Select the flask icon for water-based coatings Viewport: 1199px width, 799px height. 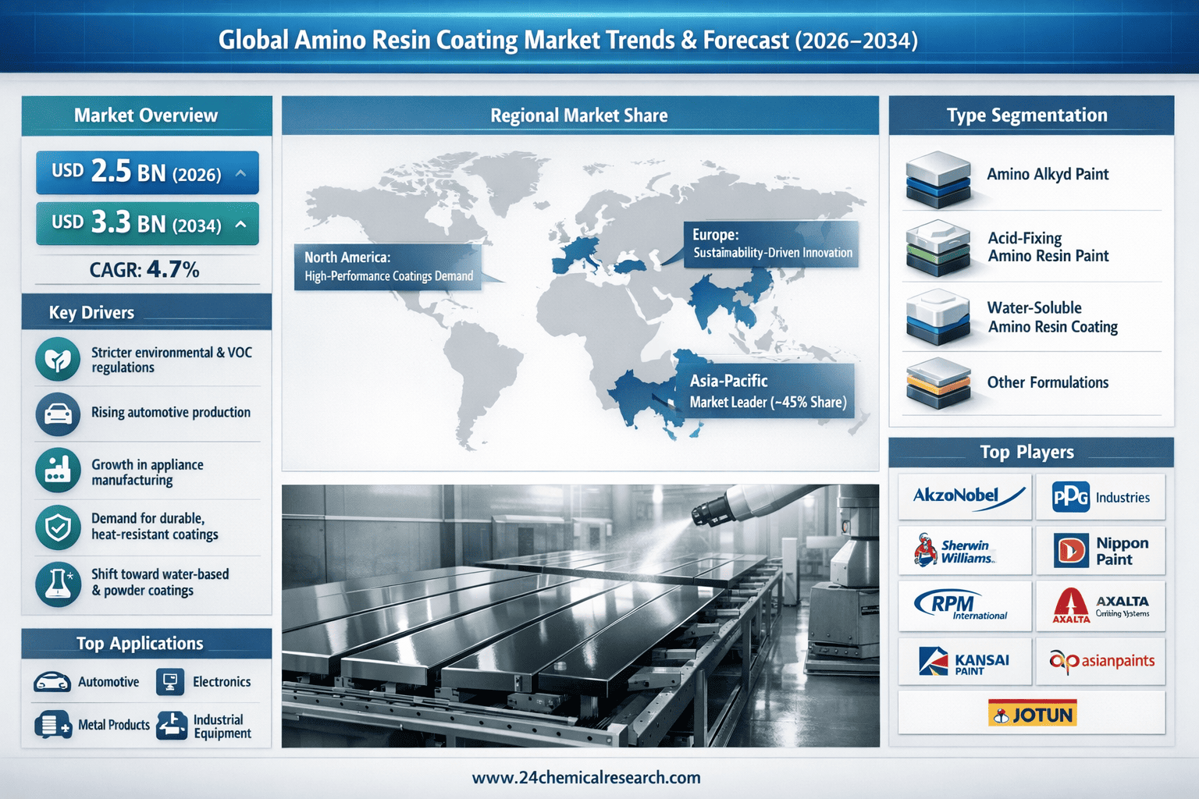click(x=58, y=584)
